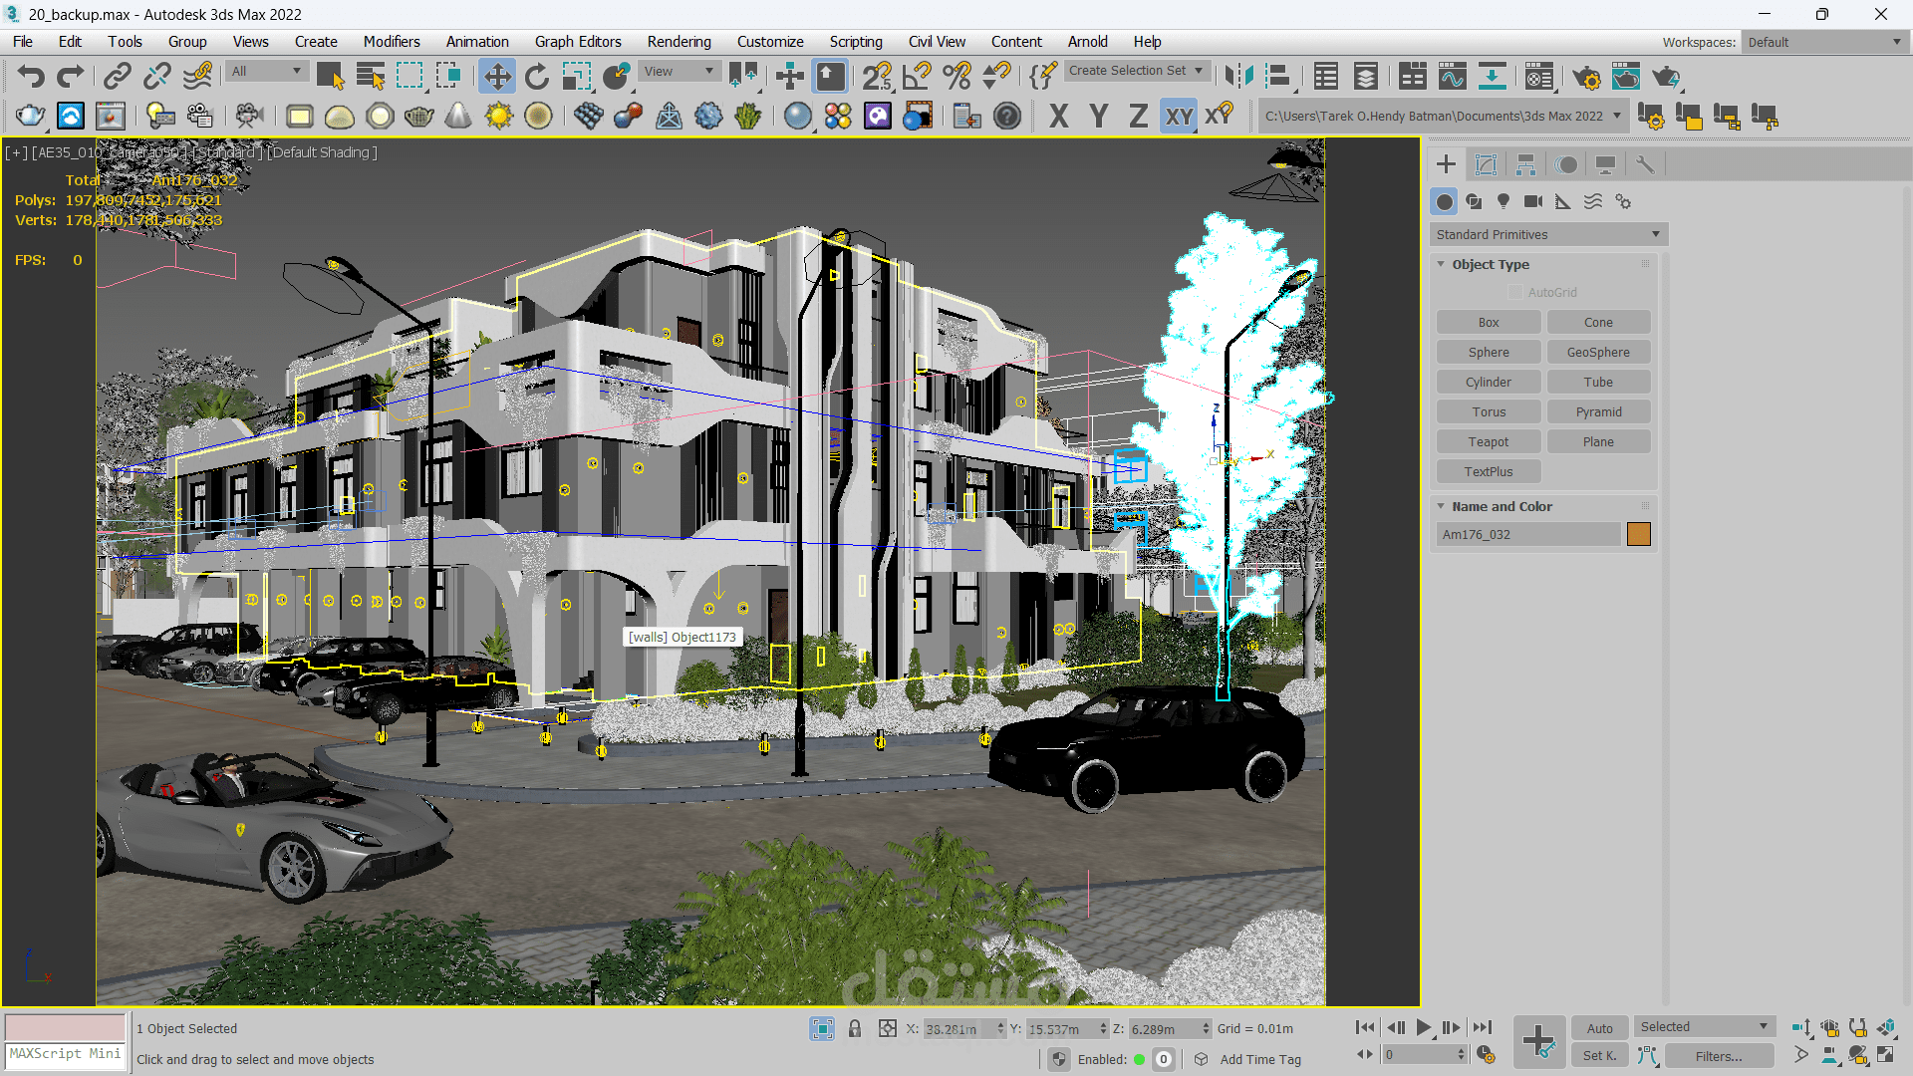
Task: Toggle the selection lock padlock
Action: point(855,1028)
